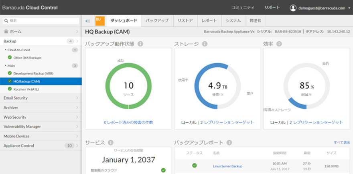Image resolution: width=353 pixels, height=174 pixels.
Task: Click status check icon of HQ Backup (CAM)
Action: pyautogui.click(x=10, y=81)
